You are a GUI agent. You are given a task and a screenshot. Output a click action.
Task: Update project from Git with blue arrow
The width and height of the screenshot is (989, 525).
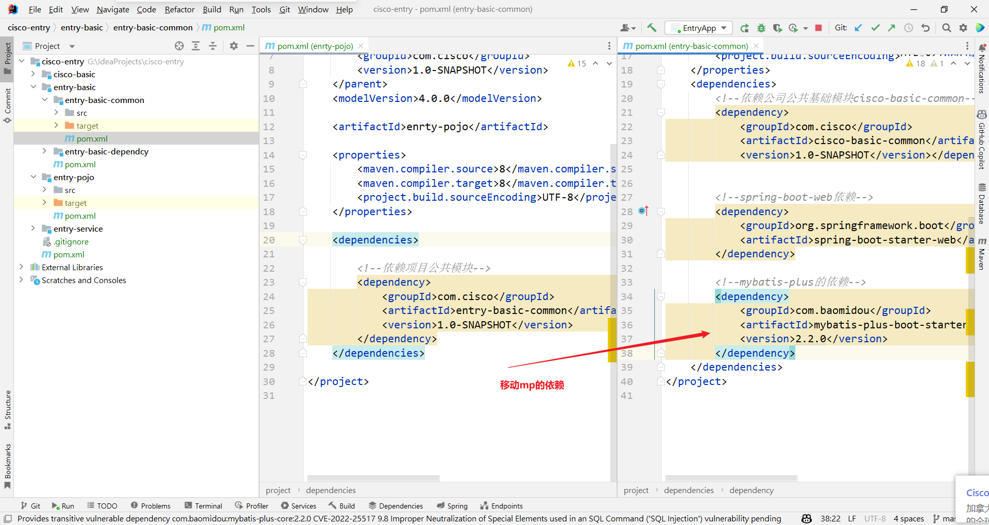pyautogui.click(x=858, y=28)
